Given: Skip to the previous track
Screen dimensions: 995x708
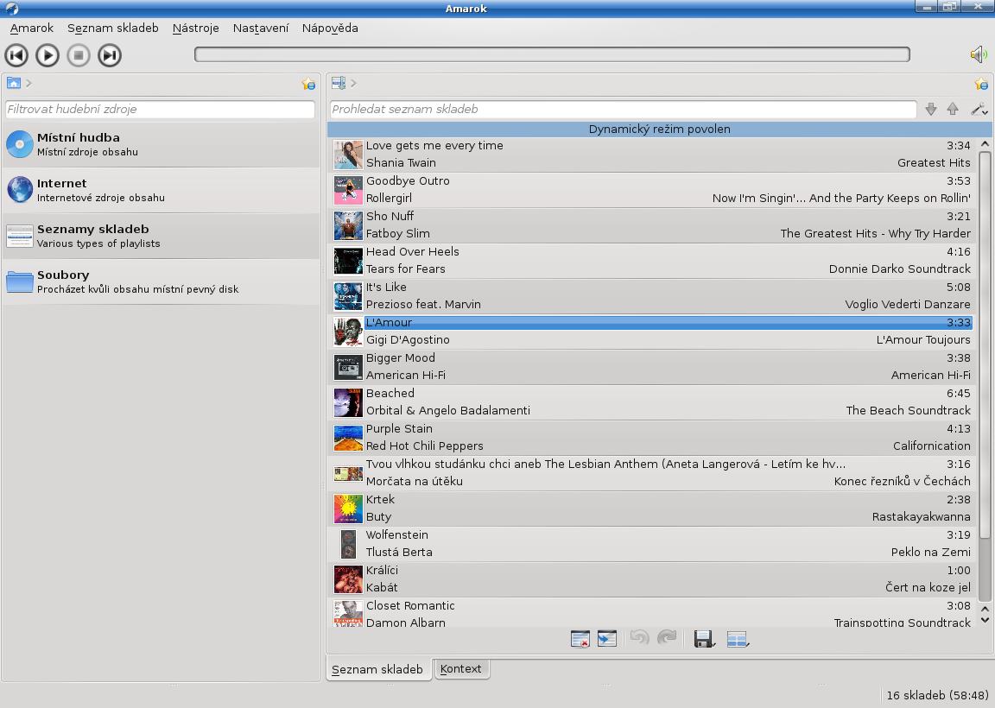Looking at the screenshot, I should 16,55.
